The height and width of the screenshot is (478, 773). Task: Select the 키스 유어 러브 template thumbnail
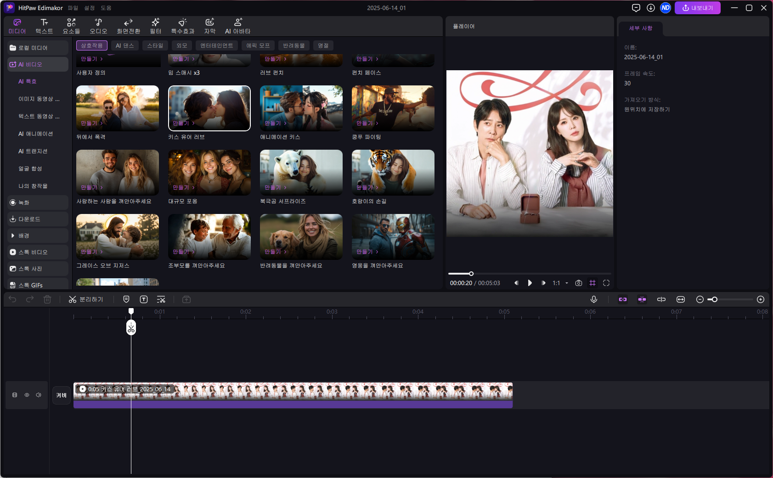pos(209,108)
